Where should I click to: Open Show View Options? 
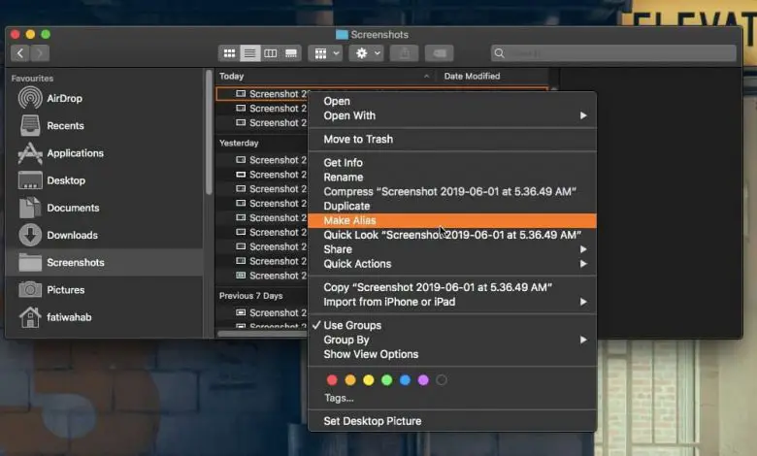click(452, 355)
